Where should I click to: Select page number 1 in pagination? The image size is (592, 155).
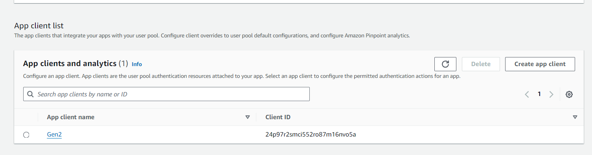[539, 94]
